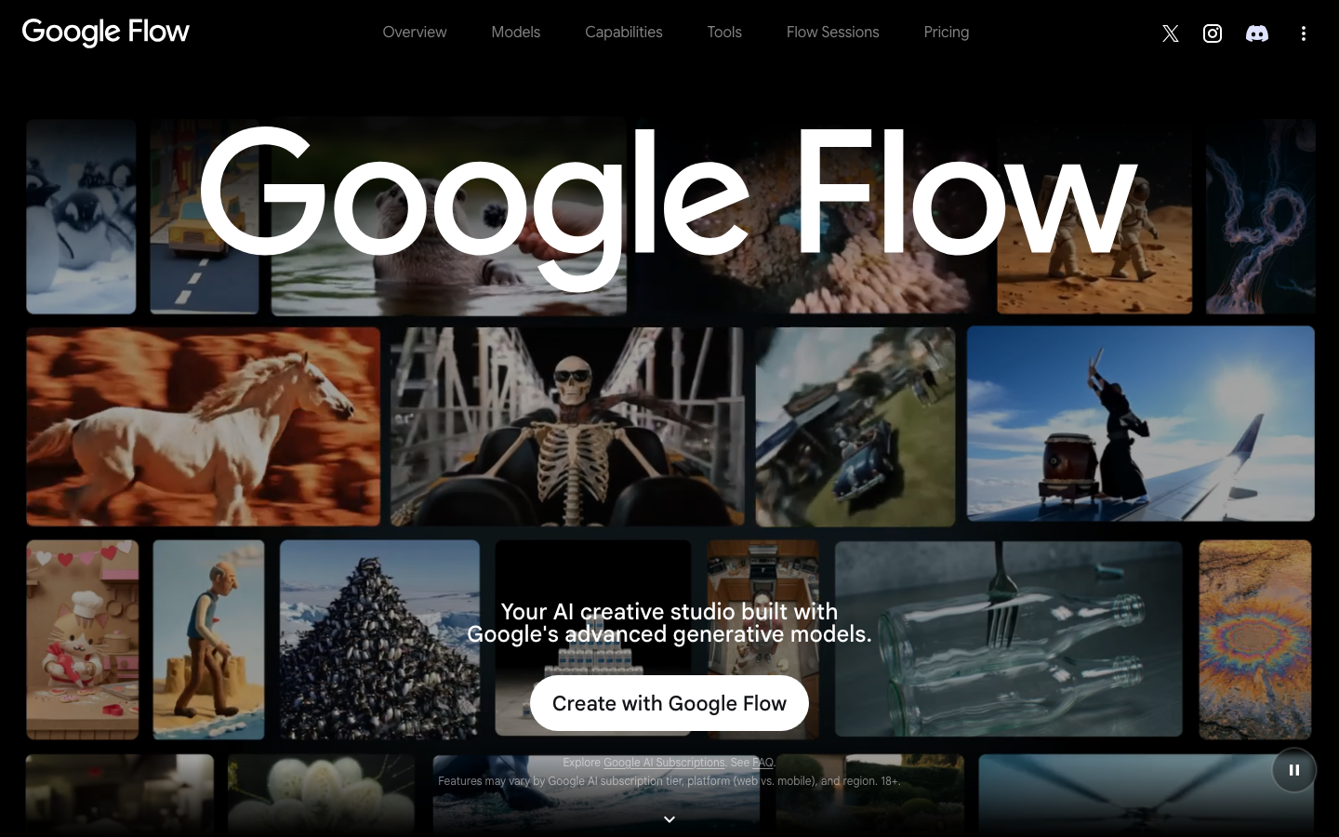The image size is (1339, 837).
Task: Click Create with Google Flow button
Action: coord(669,703)
